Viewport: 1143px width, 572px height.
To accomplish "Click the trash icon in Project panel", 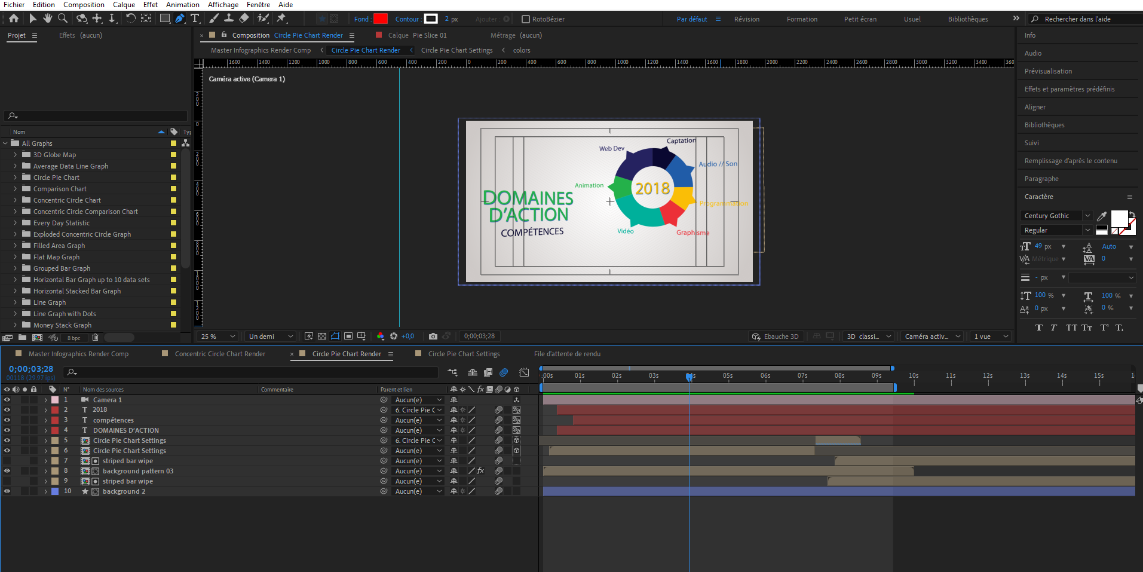I will click(x=95, y=338).
